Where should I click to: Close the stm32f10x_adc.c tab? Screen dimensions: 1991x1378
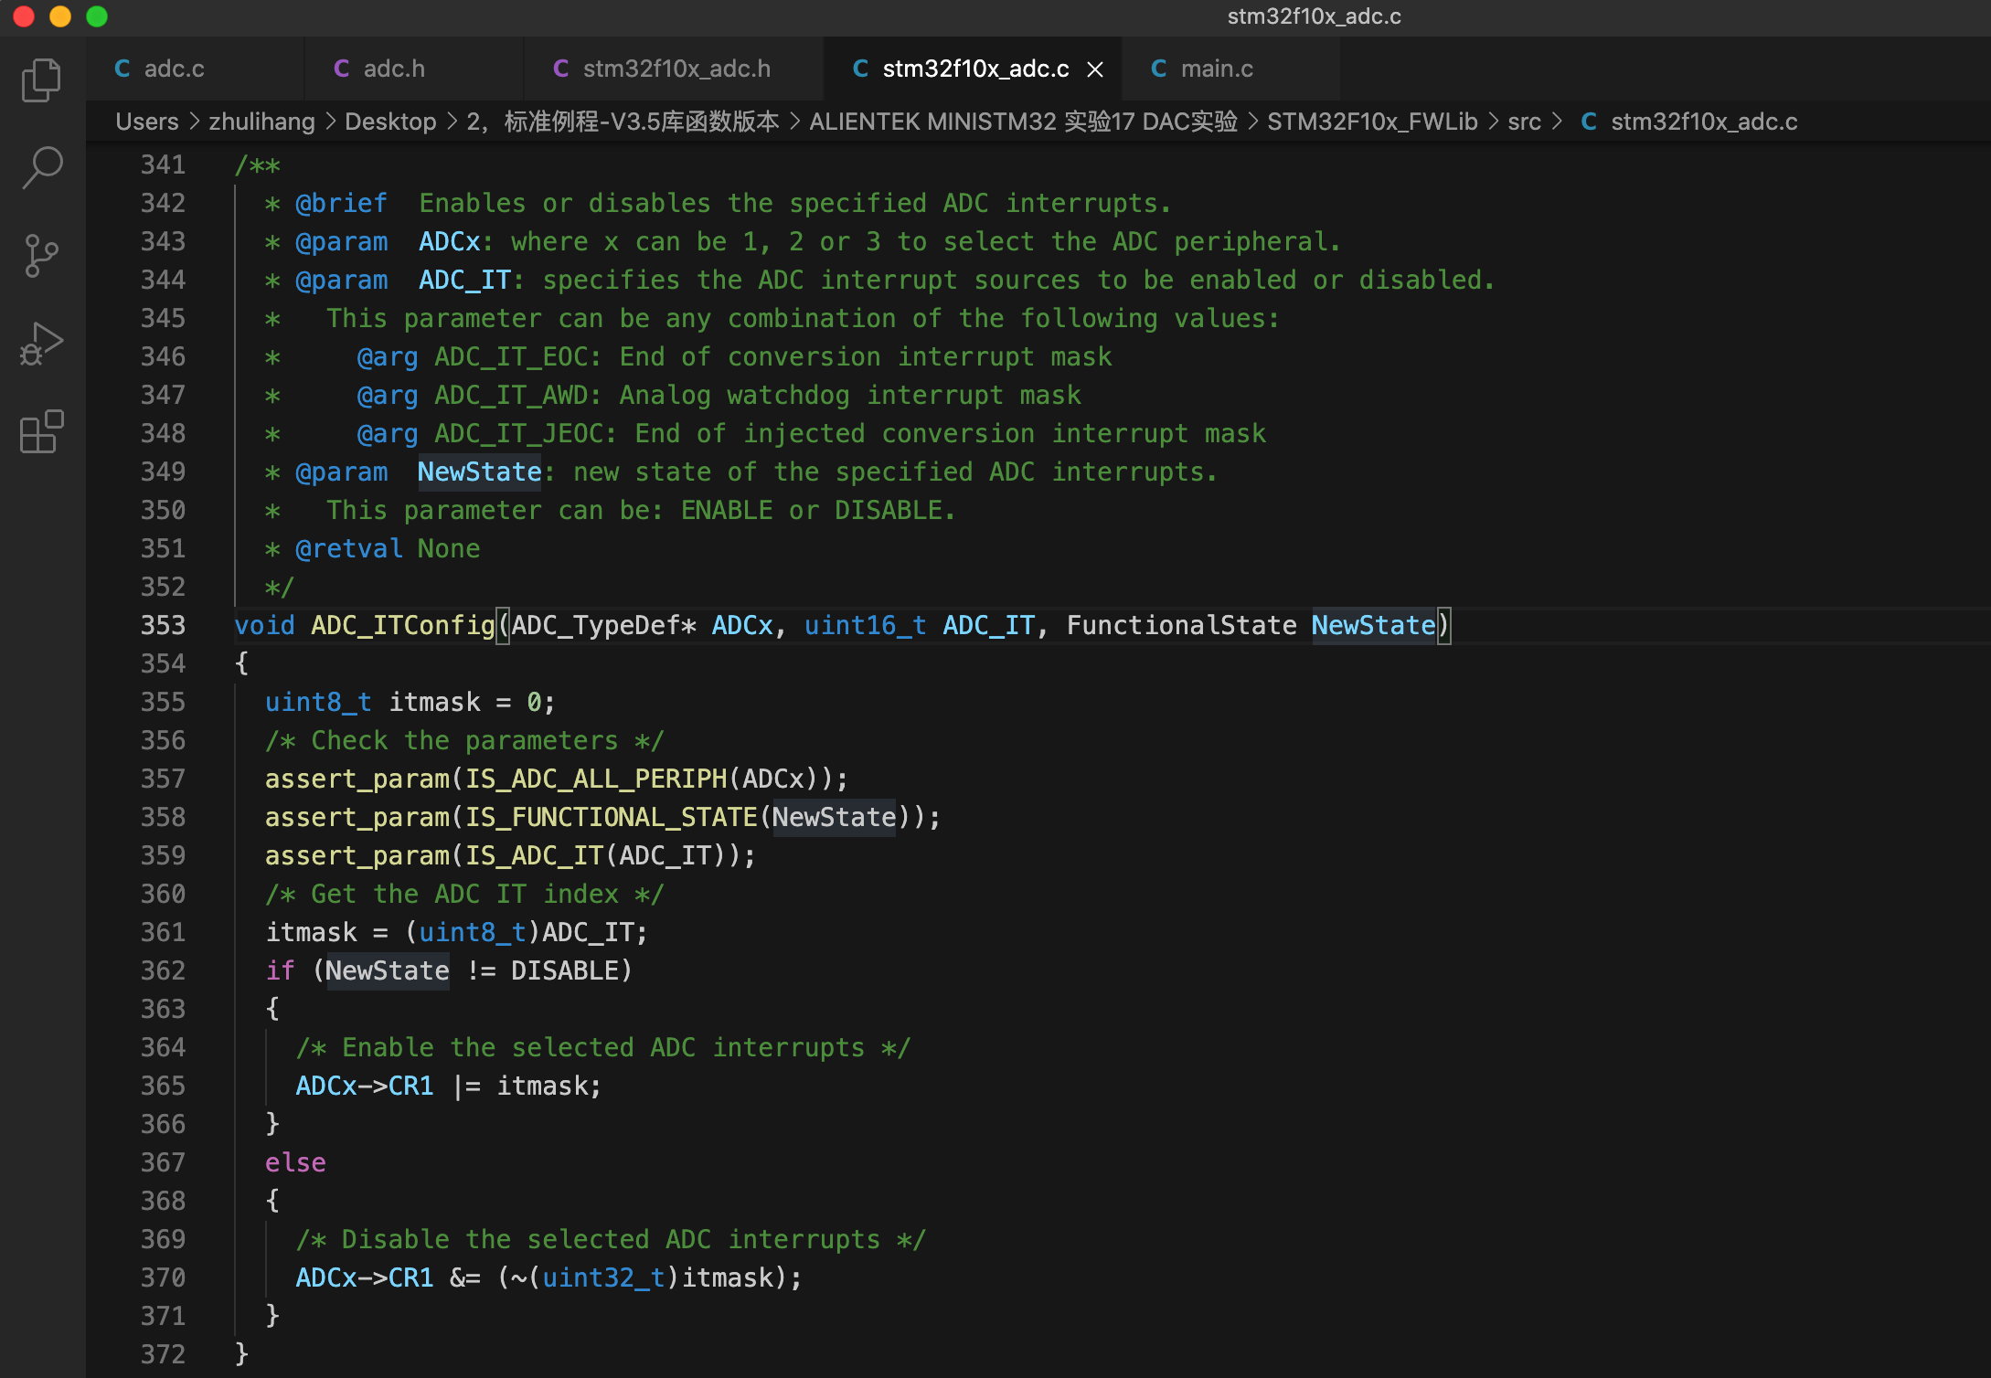(x=1095, y=69)
